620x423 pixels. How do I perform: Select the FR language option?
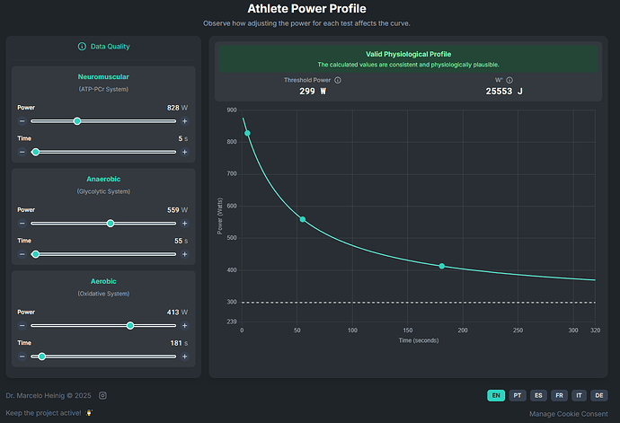(559, 395)
